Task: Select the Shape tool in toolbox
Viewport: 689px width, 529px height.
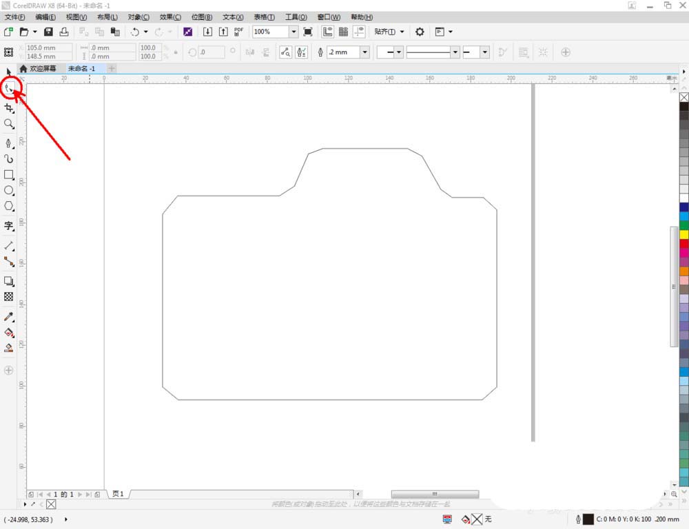Action: point(9,88)
